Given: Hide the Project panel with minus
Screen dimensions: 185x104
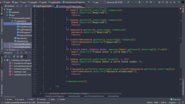Looking at the screenshot, I should pos(30,6).
